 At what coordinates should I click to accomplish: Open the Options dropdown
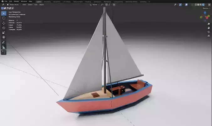click(206, 8)
